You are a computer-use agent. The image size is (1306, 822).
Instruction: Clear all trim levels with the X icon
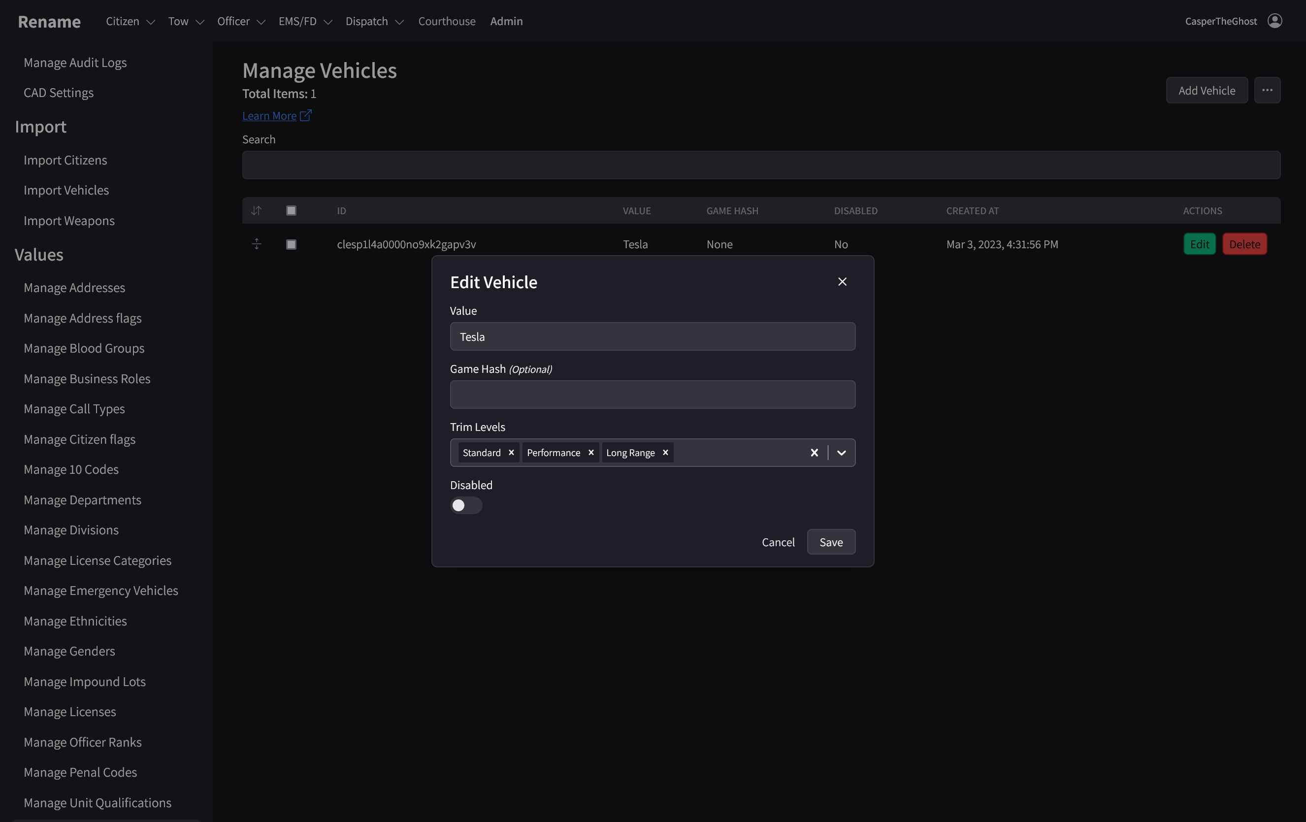814,453
